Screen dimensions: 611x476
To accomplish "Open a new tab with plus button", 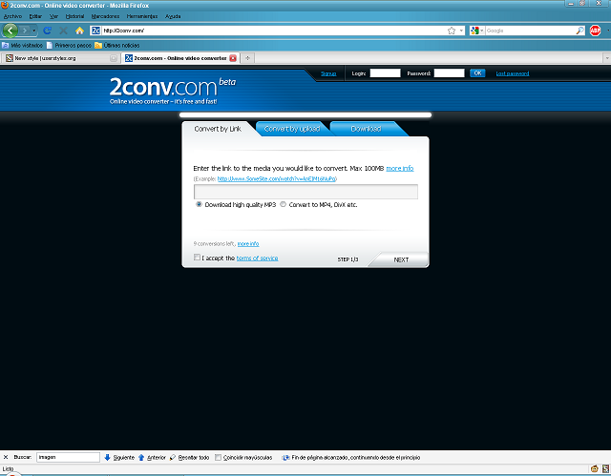I will pyautogui.click(x=247, y=58).
